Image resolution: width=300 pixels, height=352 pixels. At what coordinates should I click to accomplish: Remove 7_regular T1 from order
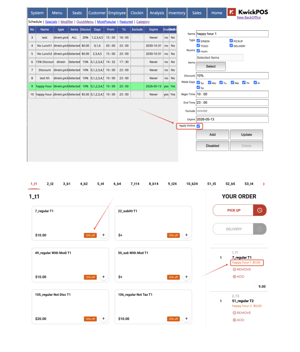242,269
